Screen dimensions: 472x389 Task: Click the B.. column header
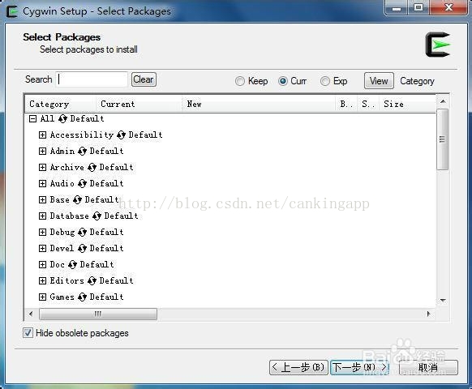coord(346,104)
